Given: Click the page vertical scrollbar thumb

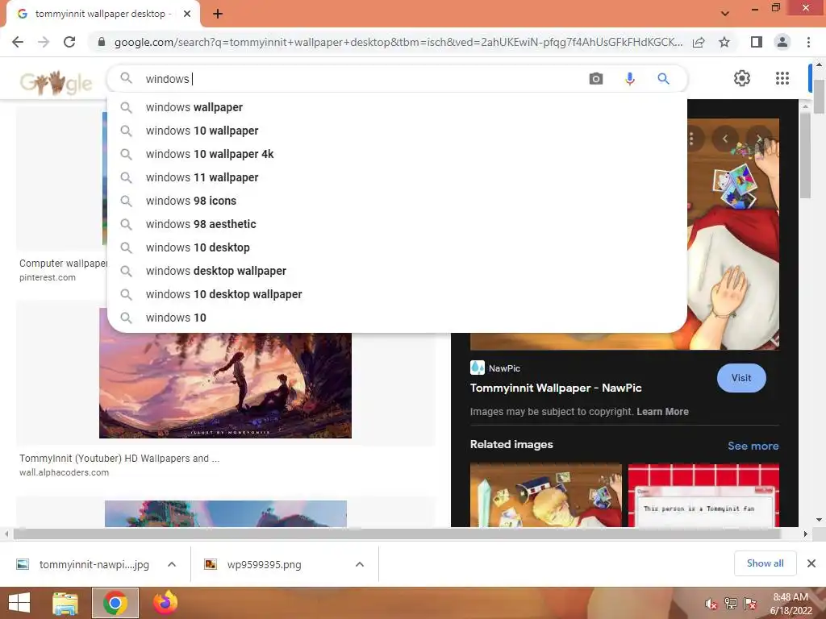Looking at the screenshot, I should click(x=820, y=97).
